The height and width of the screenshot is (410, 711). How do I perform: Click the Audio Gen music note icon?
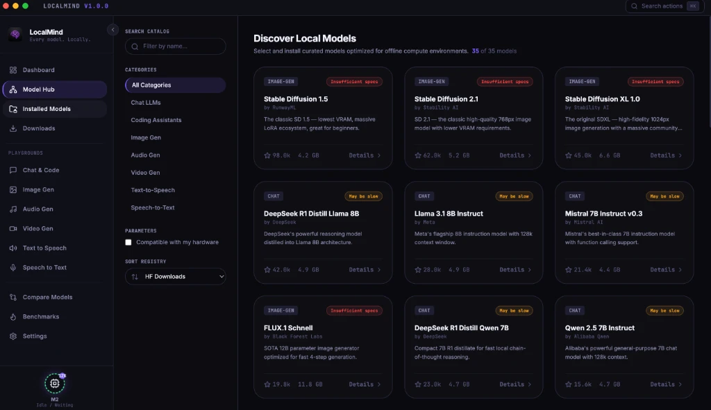13,209
